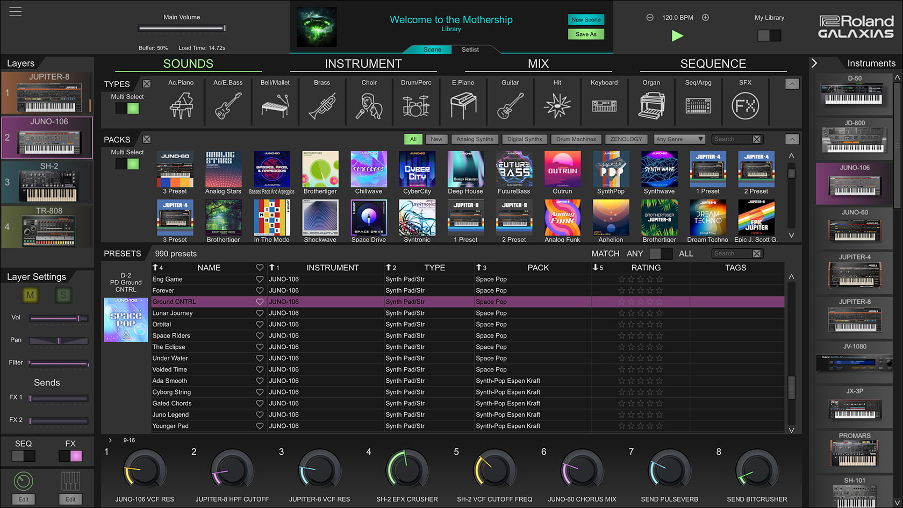Increase BPM with the plus icon
Viewport: 903px width, 508px height.
[706, 17]
